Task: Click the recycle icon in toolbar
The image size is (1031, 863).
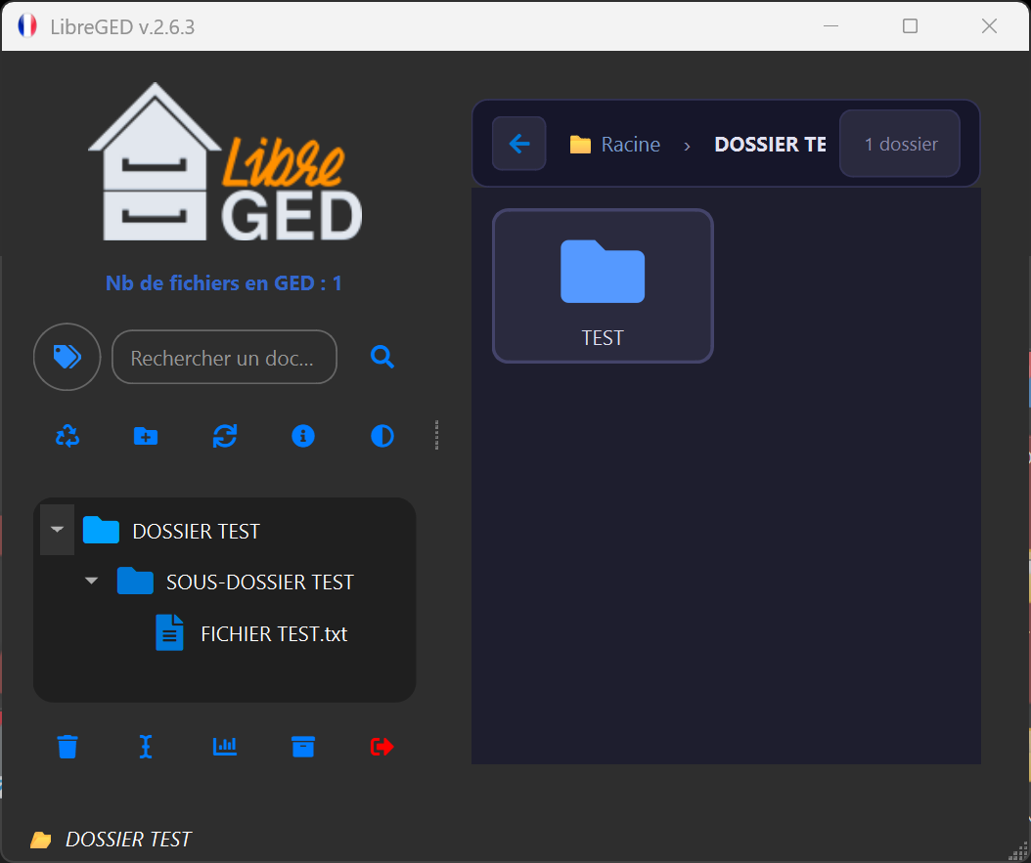Action: tap(67, 436)
